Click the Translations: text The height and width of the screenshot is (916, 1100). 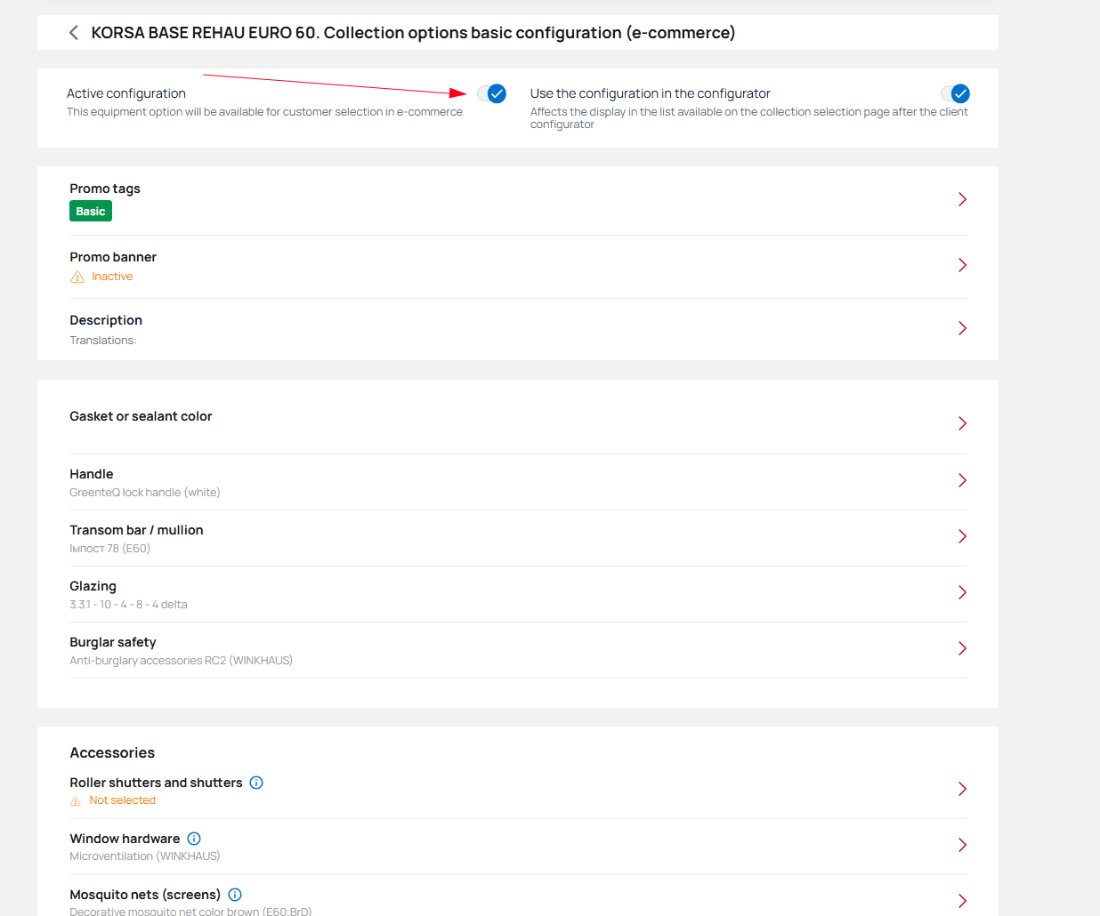pos(103,341)
